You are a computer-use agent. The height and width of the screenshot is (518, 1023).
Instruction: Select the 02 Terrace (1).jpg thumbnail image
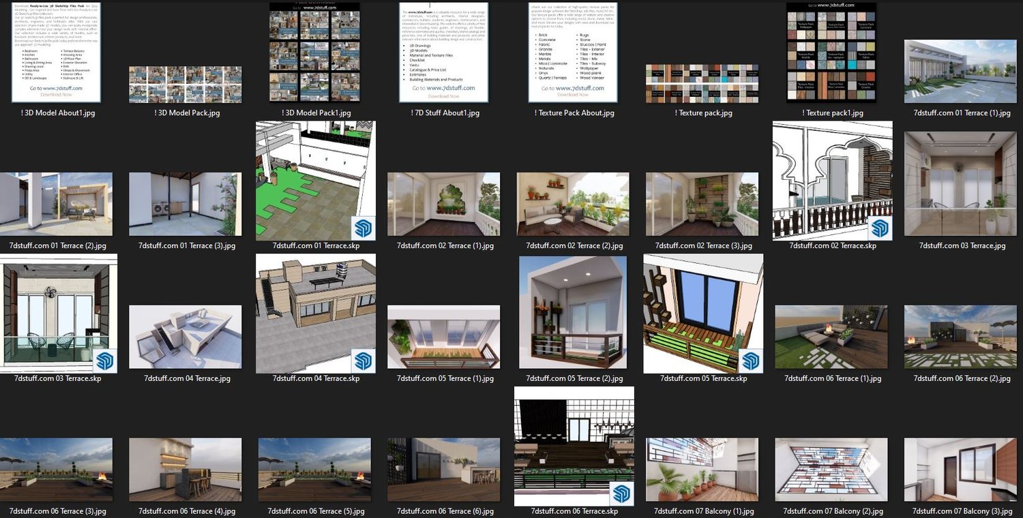click(444, 204)
